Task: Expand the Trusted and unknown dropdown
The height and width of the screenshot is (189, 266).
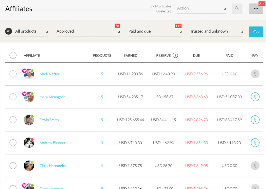Action: (216, 31)
